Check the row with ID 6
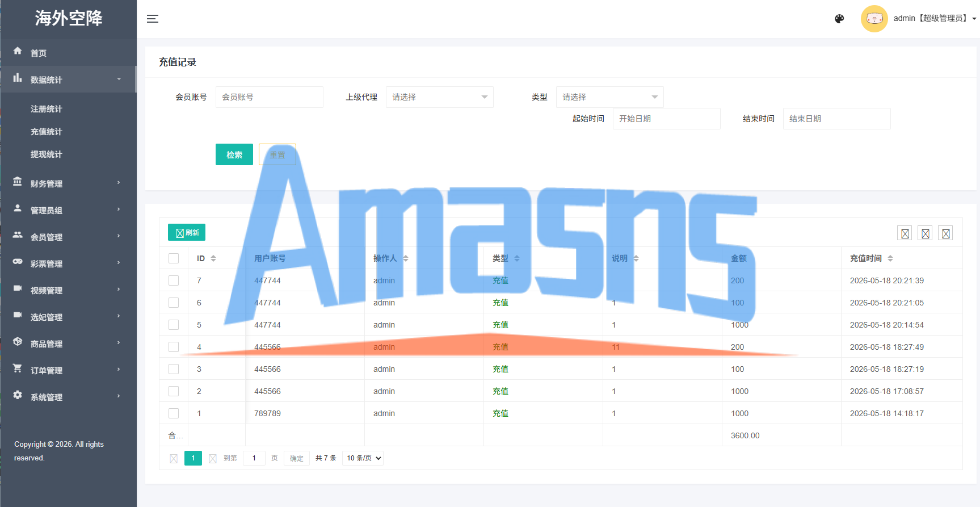Image resolution: width=980 pixels, height=507 pixels. [174, 303]
